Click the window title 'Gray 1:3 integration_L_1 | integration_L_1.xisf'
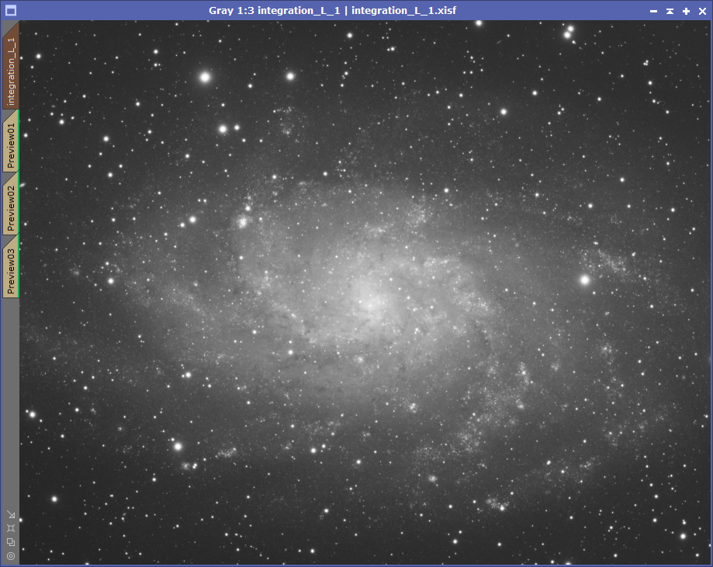Viewport: 713px width, 567px height. click(x=332, y=10)
